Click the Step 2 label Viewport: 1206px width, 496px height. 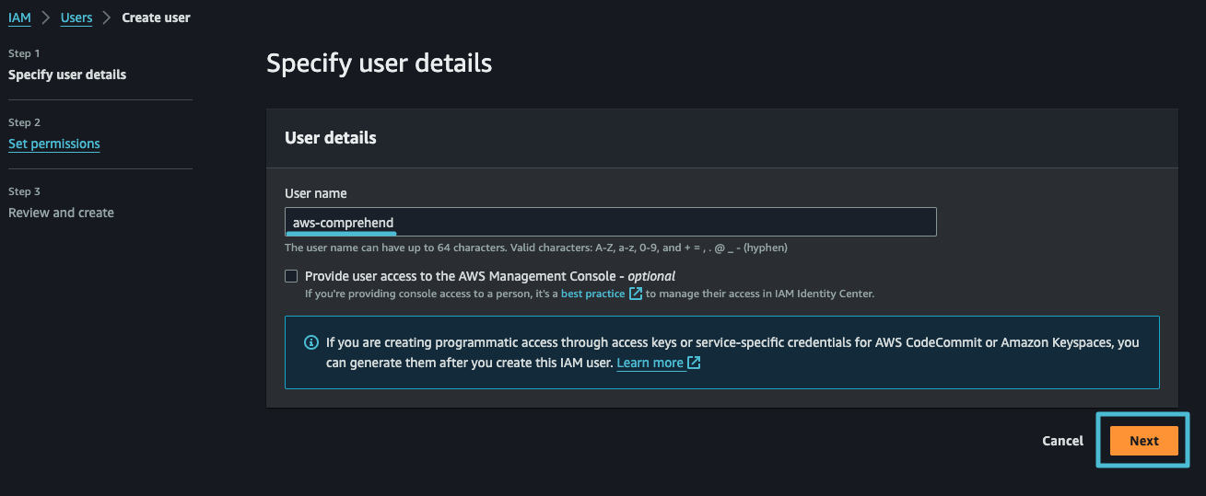tap(25, 122)
